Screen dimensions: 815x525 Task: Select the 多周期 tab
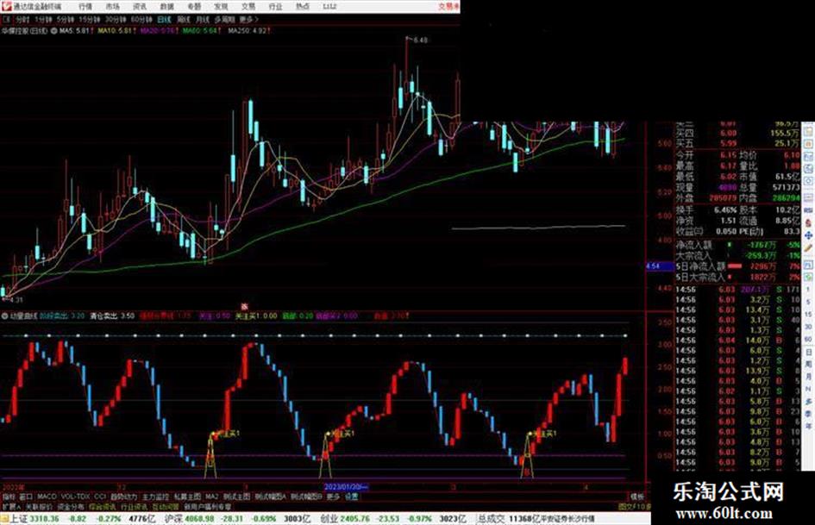point(224,19)
